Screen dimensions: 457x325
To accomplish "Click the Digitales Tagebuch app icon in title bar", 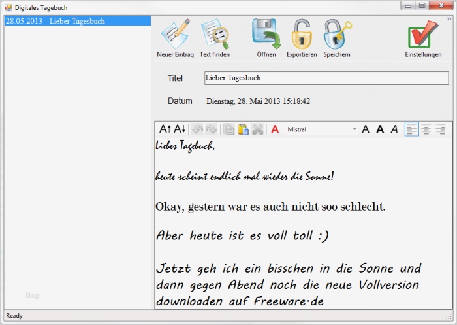I will click(8, 8).
